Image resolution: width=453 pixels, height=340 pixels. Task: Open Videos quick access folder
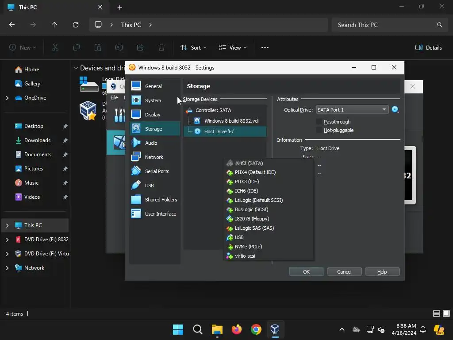[32, 197]
